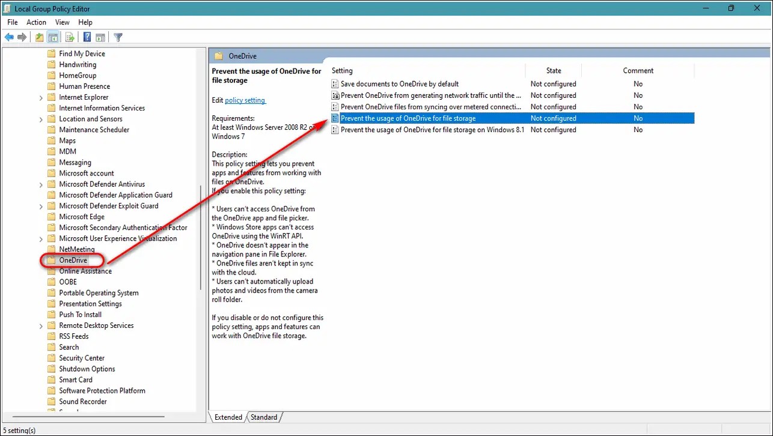Click 'Not configured' in Windows 8.1 row
Image resolution: width=773 pixels, height=436 pixels.
coord(554,130)
